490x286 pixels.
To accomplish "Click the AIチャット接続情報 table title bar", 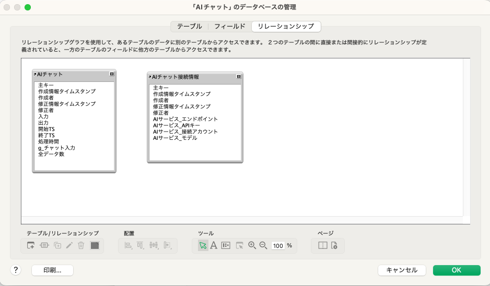I will tap(195, 77).
